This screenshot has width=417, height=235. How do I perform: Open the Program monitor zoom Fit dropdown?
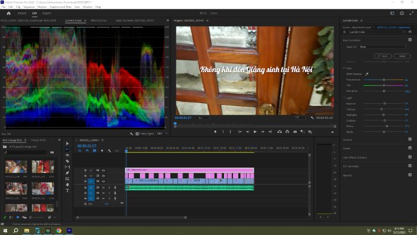point(204,117)
